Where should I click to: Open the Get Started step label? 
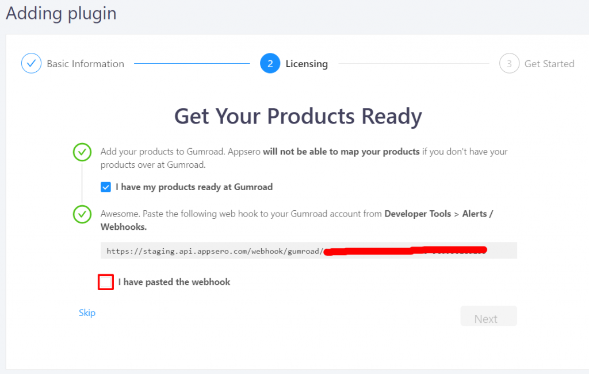[549, 64]
